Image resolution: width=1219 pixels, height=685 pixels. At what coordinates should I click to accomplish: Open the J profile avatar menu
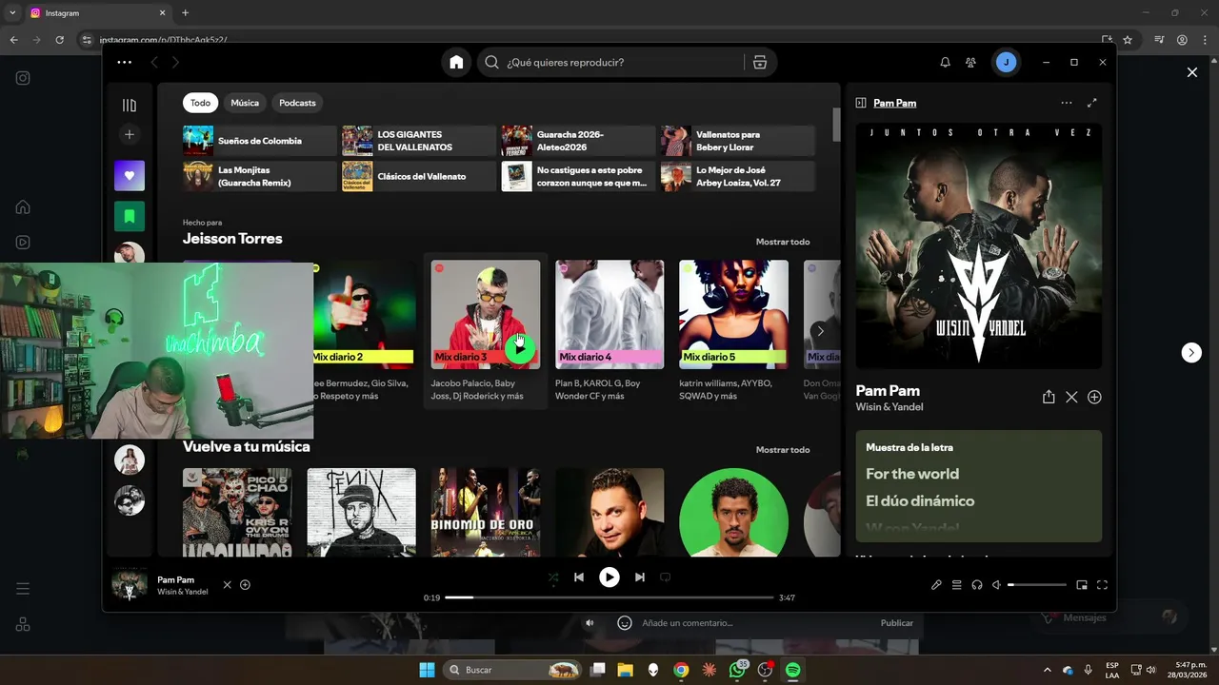coord(1006,62)
